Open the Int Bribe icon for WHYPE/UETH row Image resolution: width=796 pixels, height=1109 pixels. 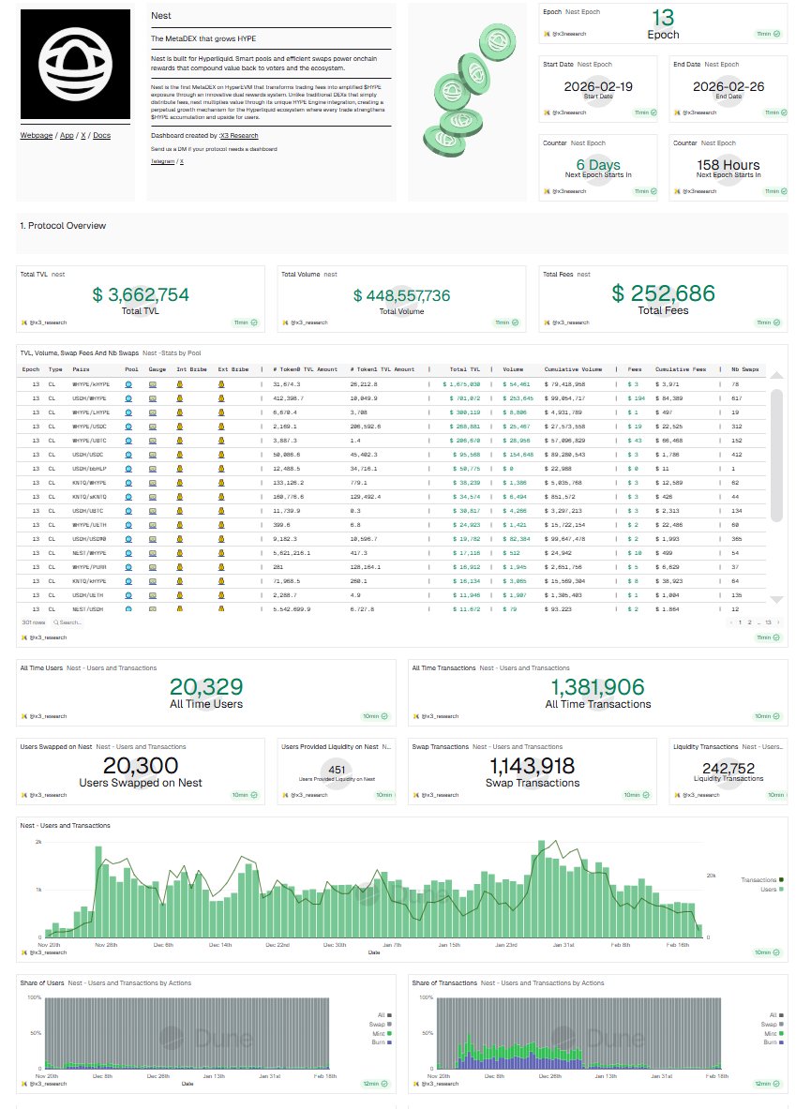click(x=180, y=525)
